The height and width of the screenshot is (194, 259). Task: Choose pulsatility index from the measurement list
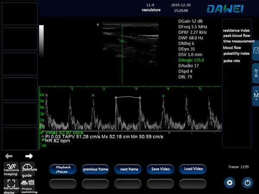[236, 53]
